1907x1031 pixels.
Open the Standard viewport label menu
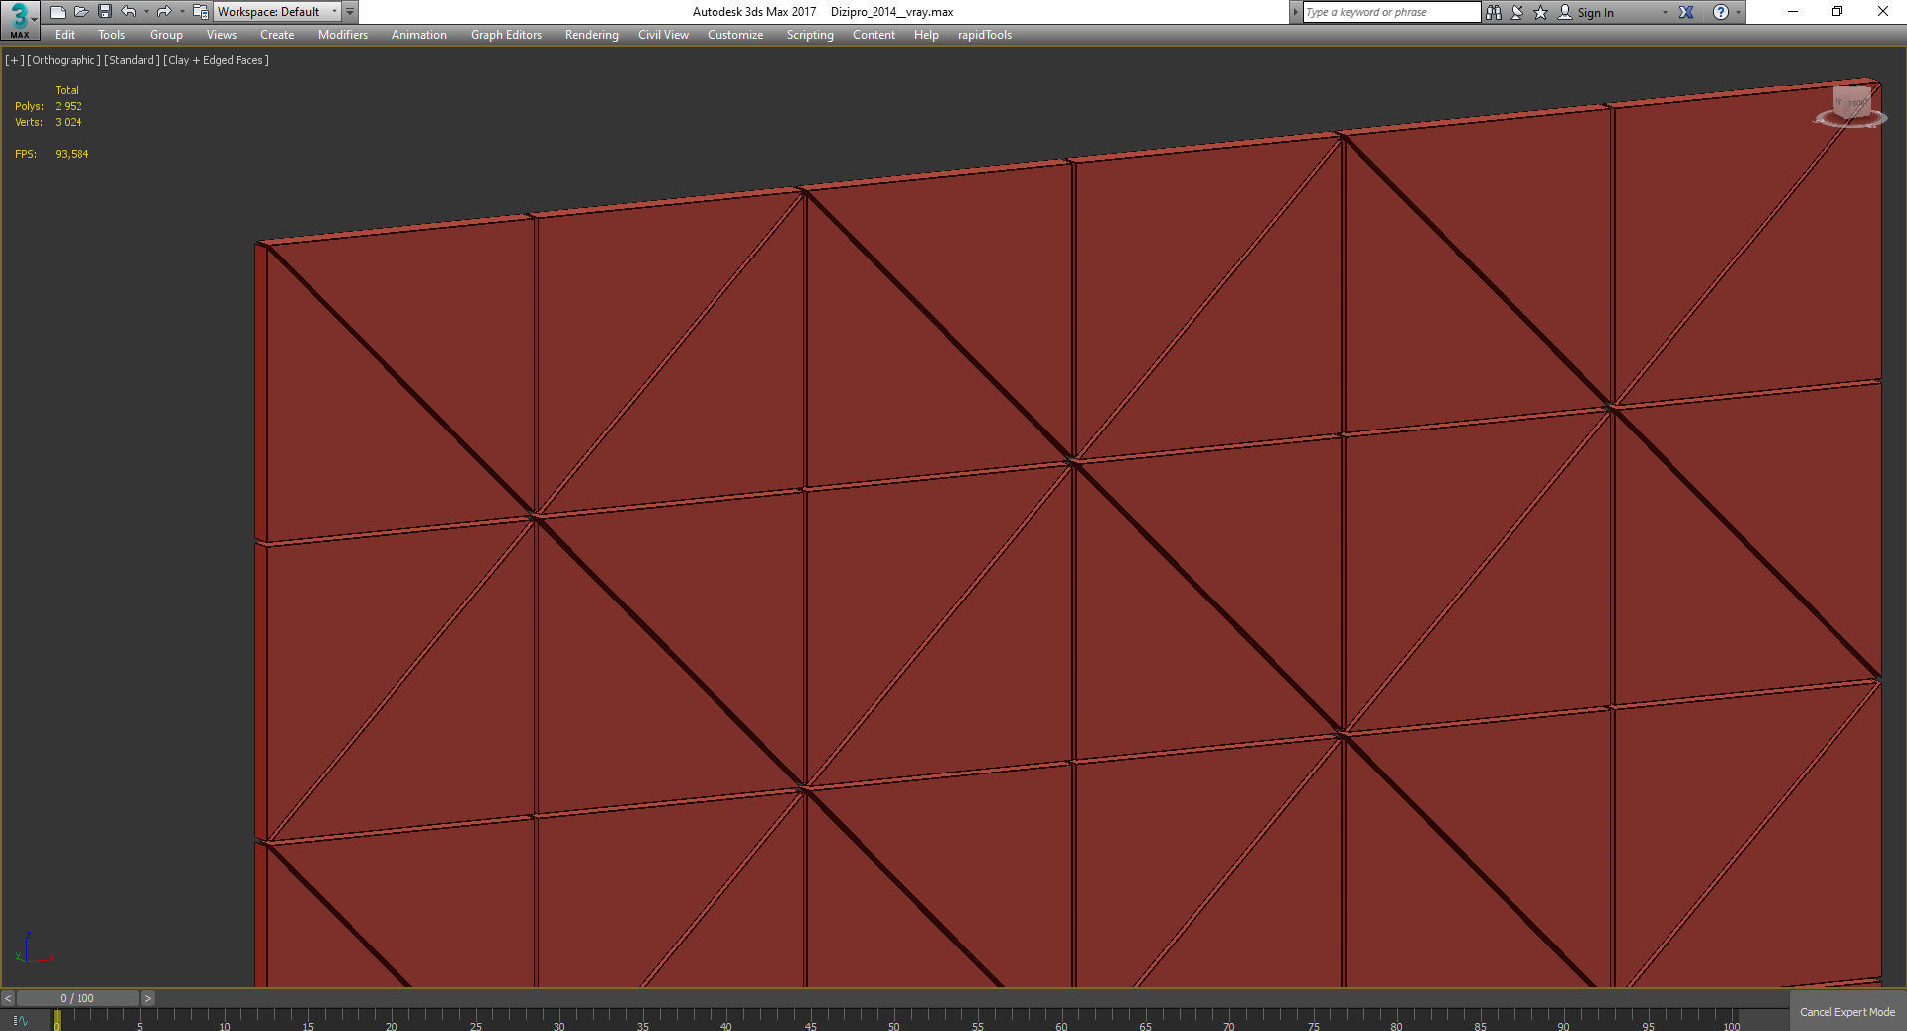coord(131,60)
